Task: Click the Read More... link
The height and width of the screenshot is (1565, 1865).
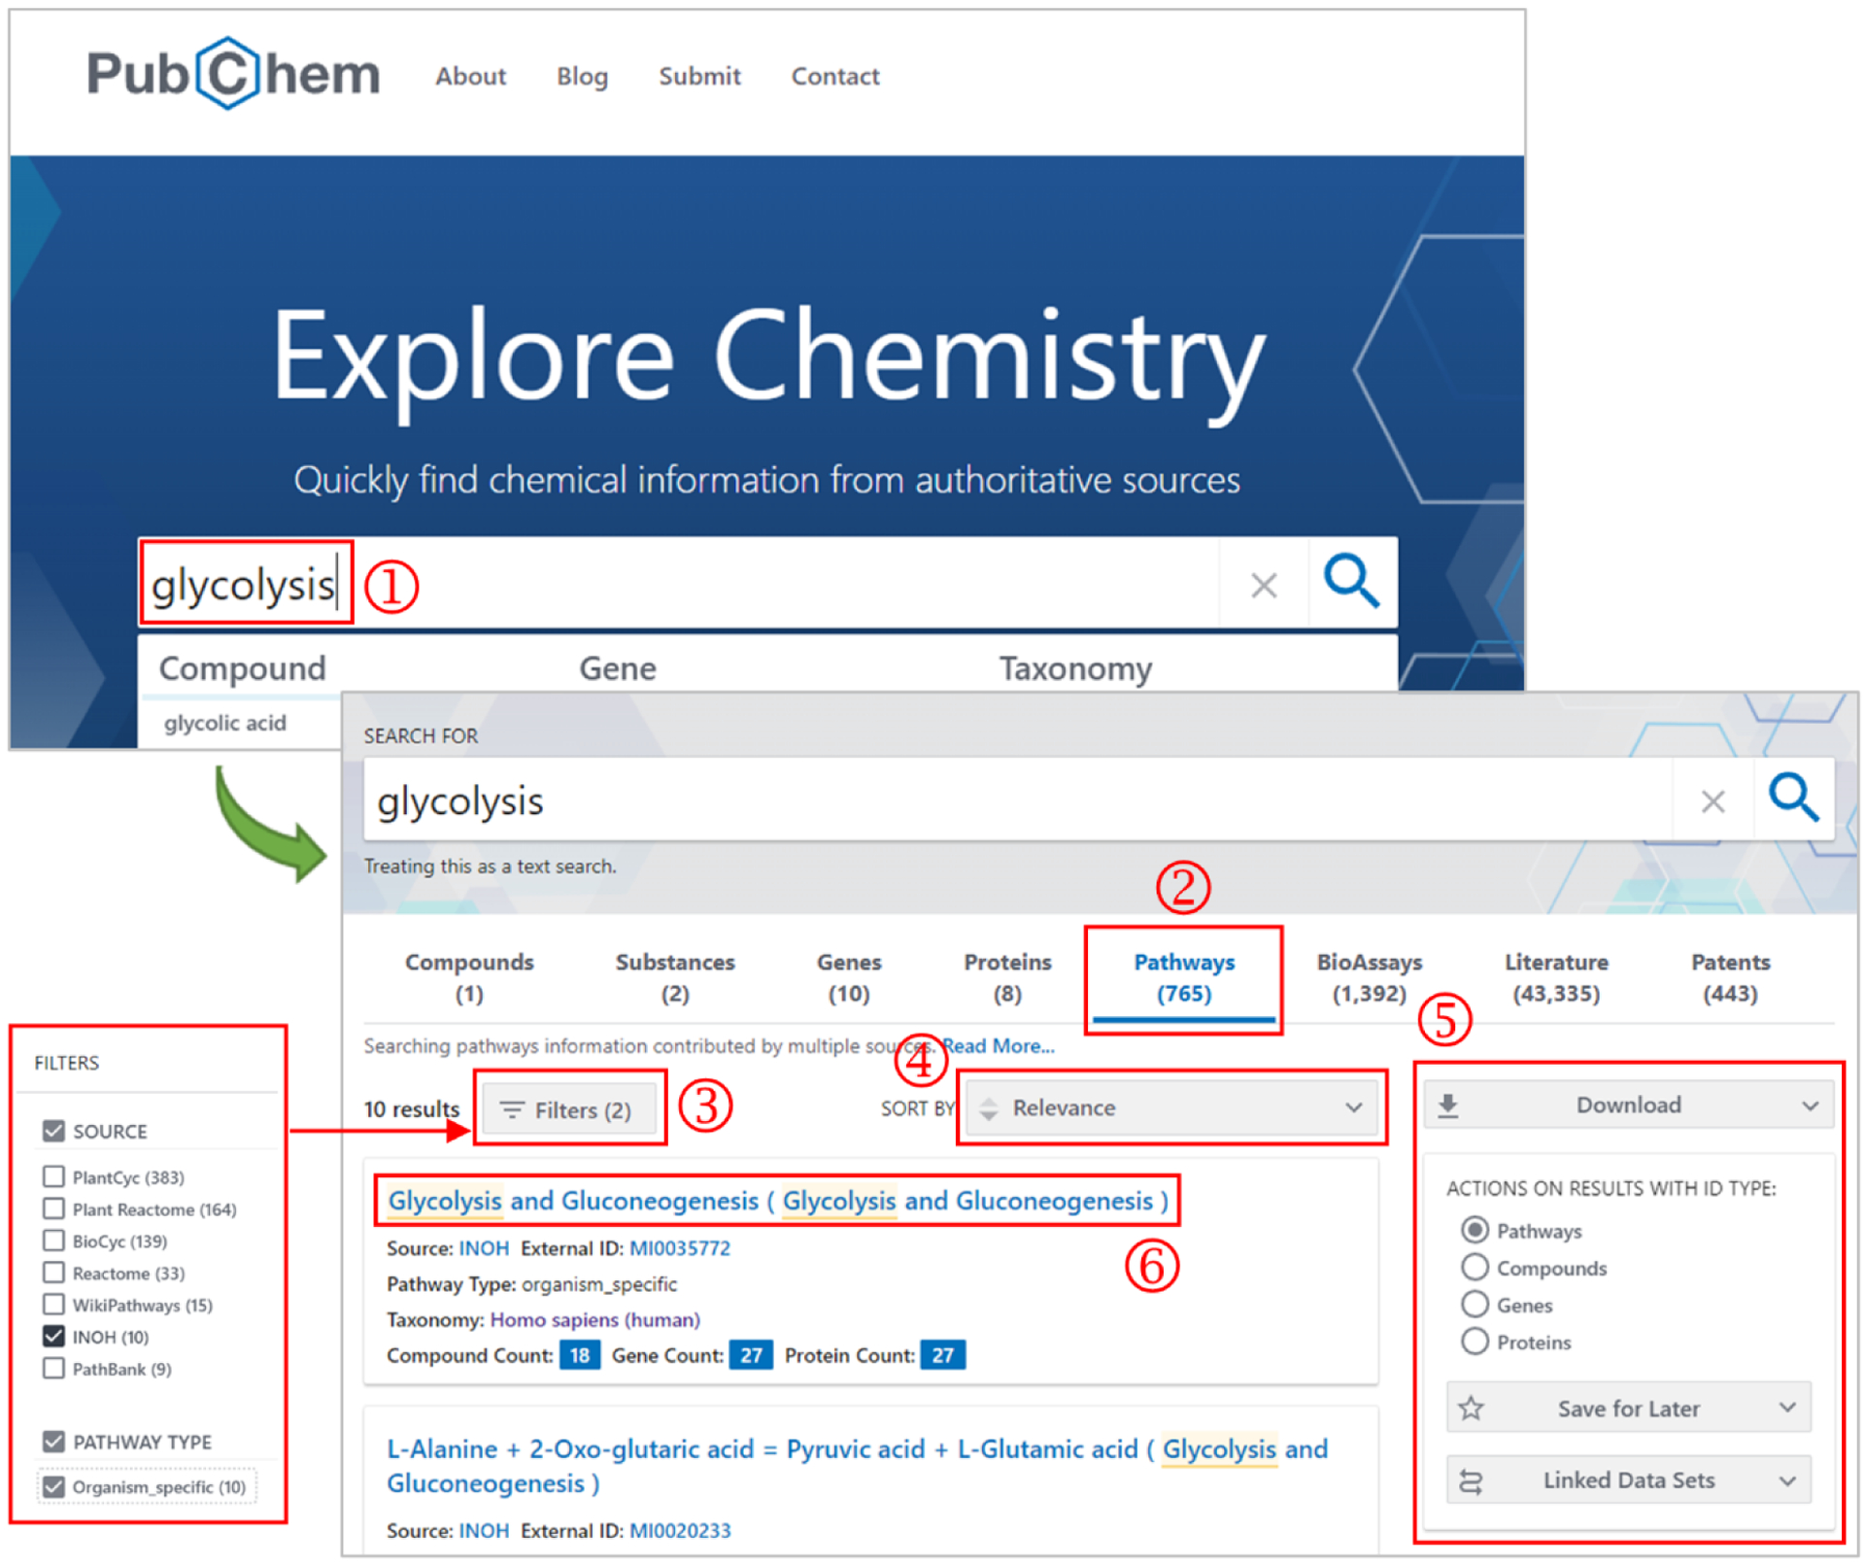Action: 999,1046
